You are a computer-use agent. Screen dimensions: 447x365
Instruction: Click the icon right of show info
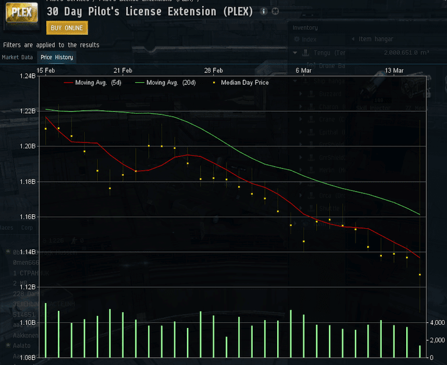(x=275, y=11)
